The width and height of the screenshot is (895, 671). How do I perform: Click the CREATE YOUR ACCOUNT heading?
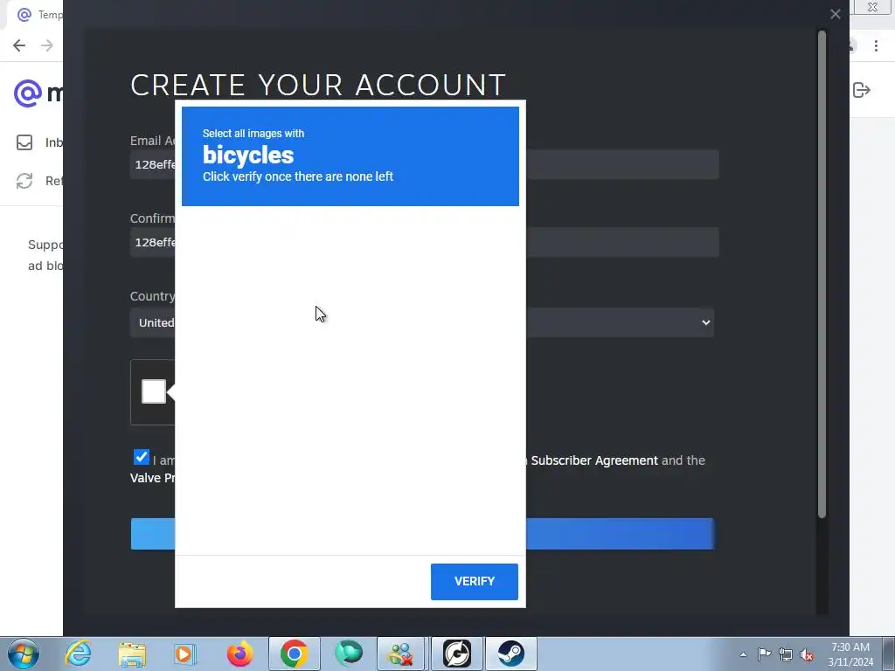(318, 85)
